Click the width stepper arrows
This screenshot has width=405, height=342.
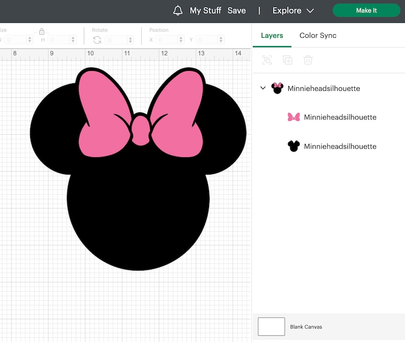coord(30,39)
